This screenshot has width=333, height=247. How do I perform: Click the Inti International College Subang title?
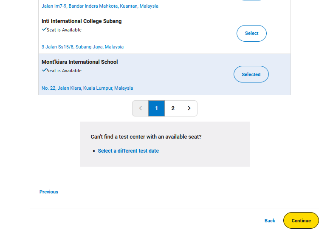coord(82,21)
